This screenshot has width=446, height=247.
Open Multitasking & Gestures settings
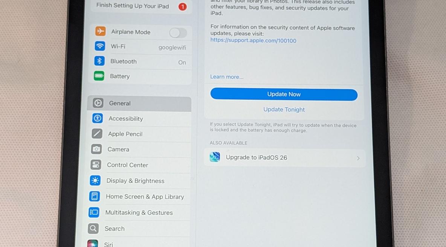coord(137,213)
